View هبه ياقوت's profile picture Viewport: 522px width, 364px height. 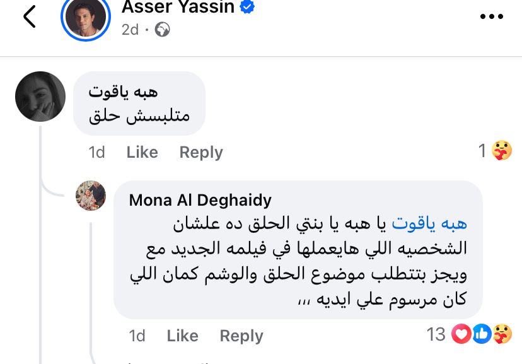pyautogui.click(x=40, y=97)
